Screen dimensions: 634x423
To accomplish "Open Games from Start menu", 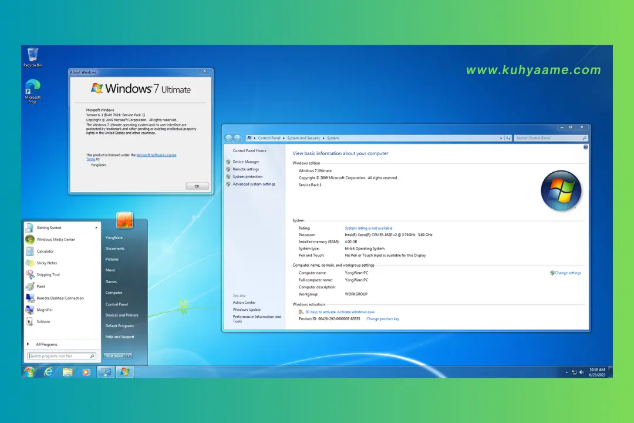I will click(x=111, y=282).
